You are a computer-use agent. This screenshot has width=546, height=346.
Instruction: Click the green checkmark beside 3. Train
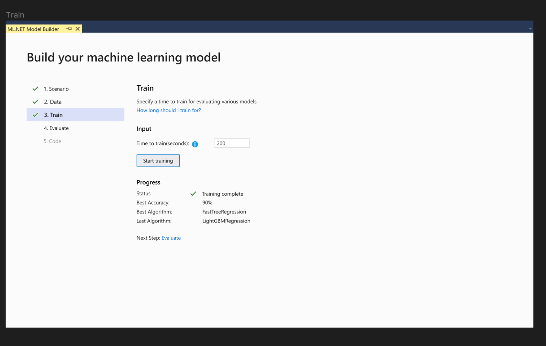[x=36, y=115]
